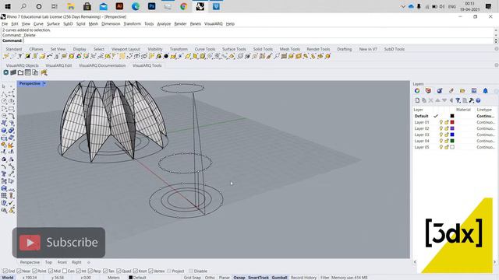The image size is (499, 280).
Task: Toggle the Vertex osnap checkbox
Action: pos(150,271)
